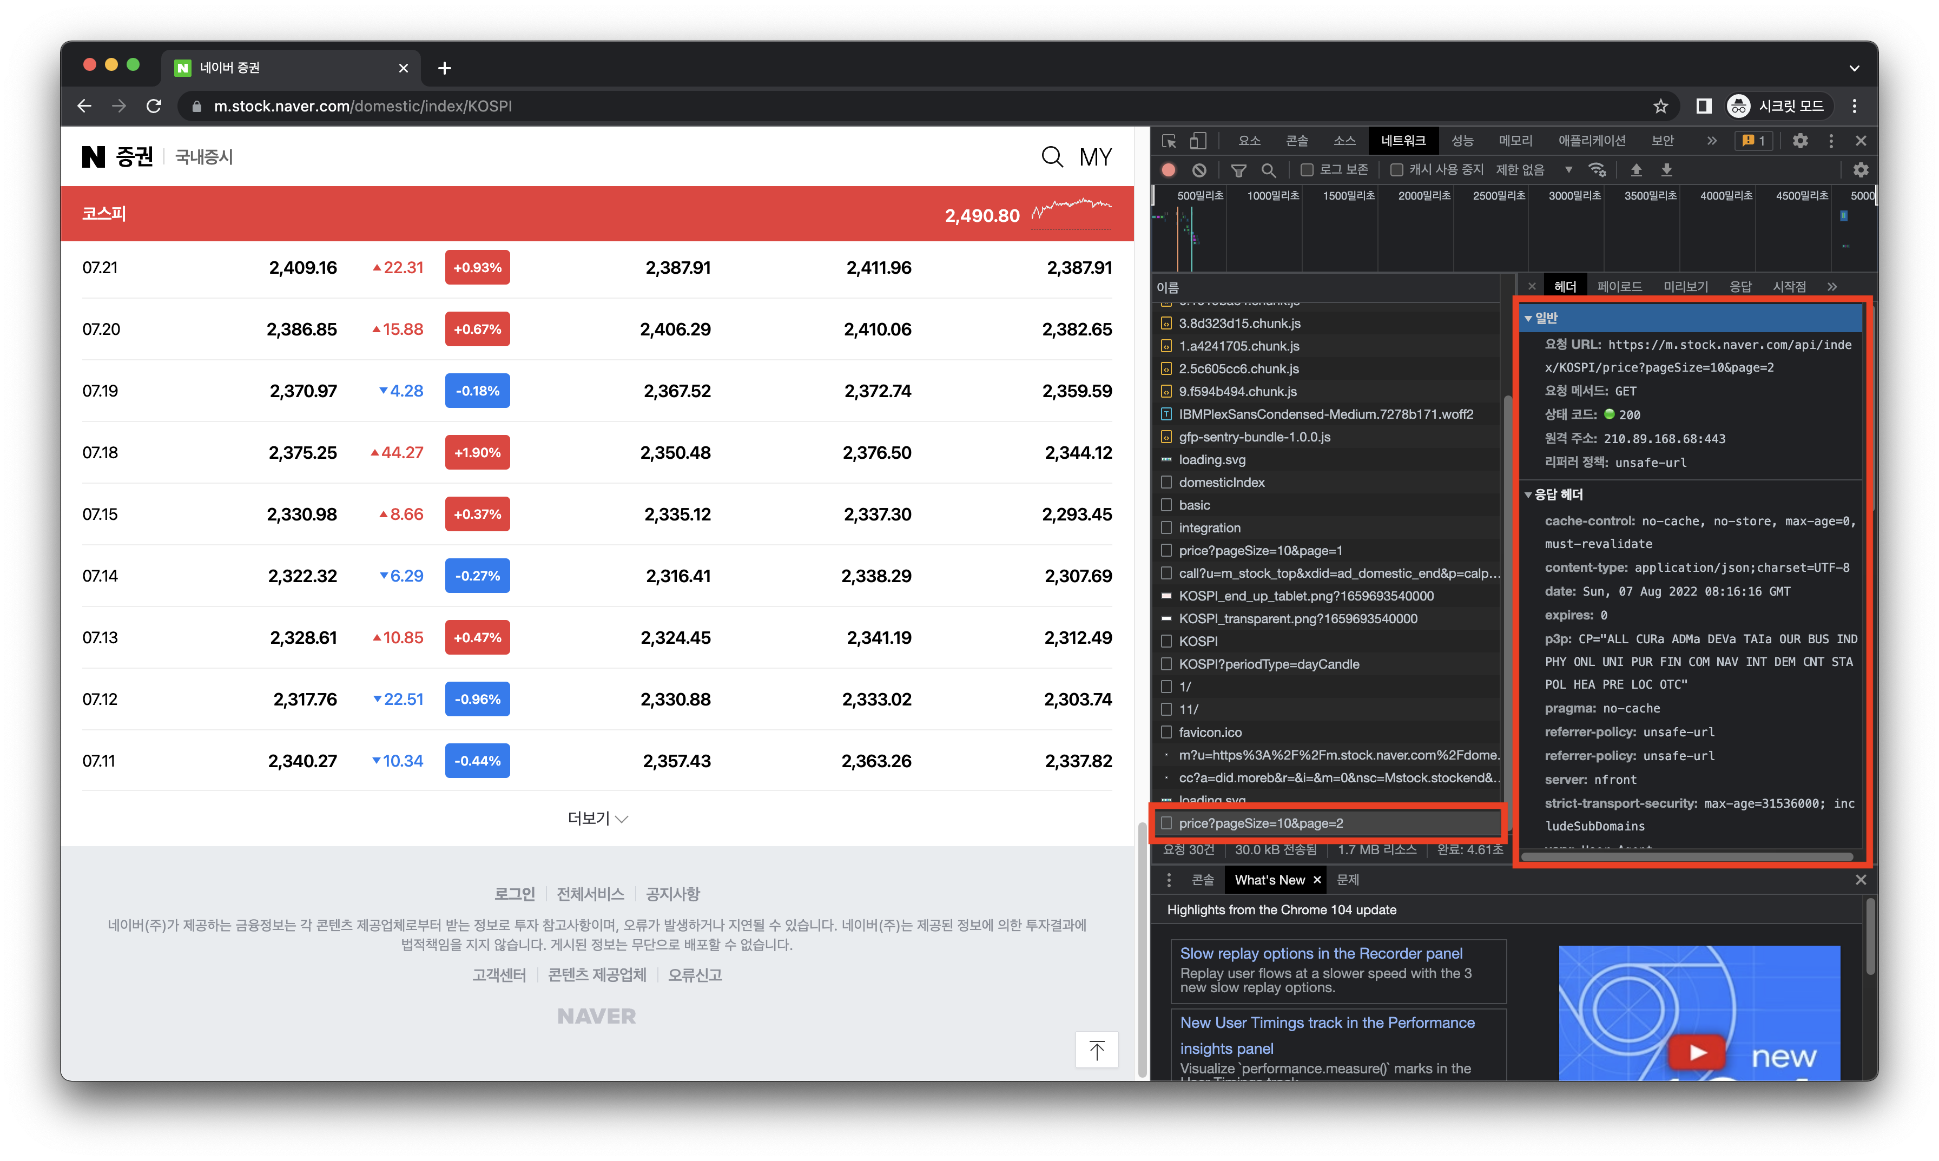Switch to the 콘솔 panel tab
This screenshot has height=1161, width=1939.
(1297, 141)
